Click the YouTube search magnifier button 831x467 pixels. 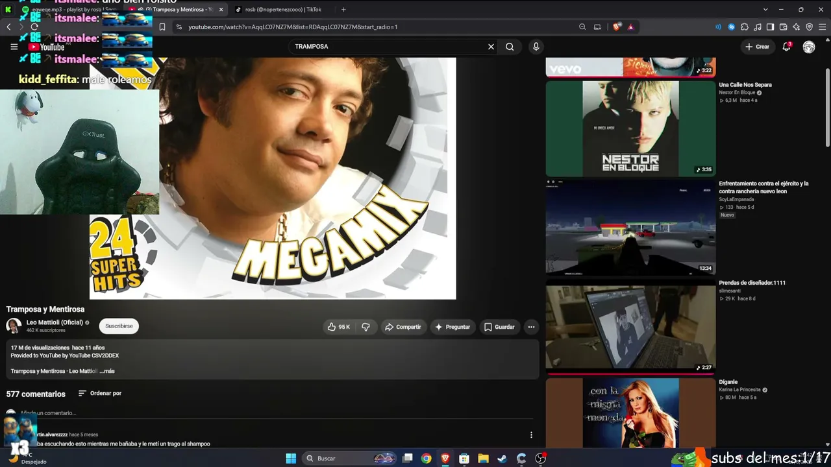[x=510, y=47]
